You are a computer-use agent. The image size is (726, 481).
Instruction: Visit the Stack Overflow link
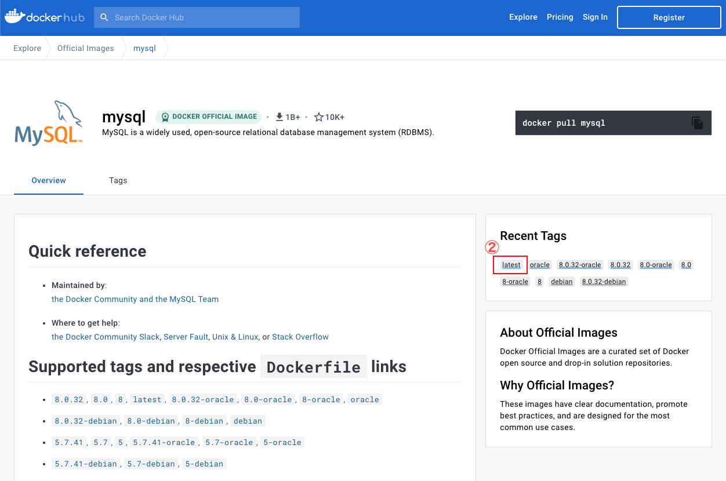point(300,337)
